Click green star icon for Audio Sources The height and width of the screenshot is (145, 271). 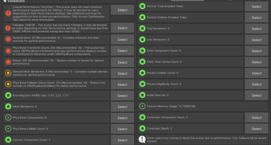point(142,95)
